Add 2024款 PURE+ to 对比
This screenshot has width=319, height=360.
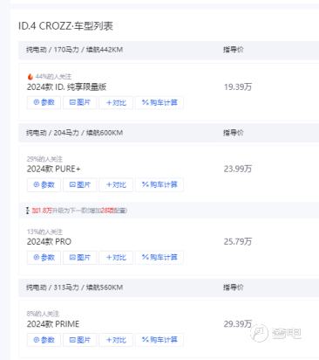(x=116, y=184)
